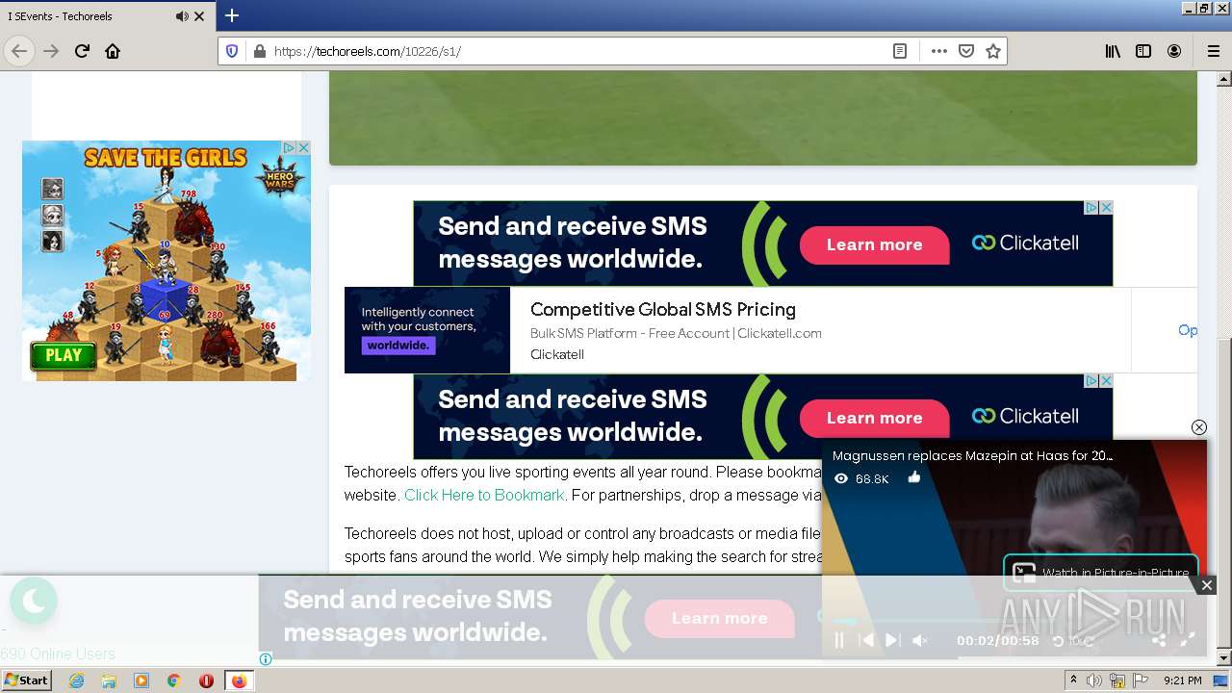Skip to previous video
Image resolution: width=1232 pixels, height=693 pixels.
[x=866, y=640]
